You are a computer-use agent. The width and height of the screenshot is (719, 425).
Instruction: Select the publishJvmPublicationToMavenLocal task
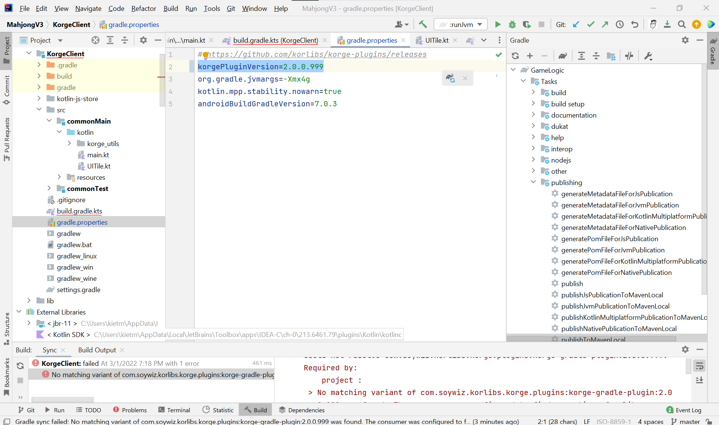(x=615, y=306)
